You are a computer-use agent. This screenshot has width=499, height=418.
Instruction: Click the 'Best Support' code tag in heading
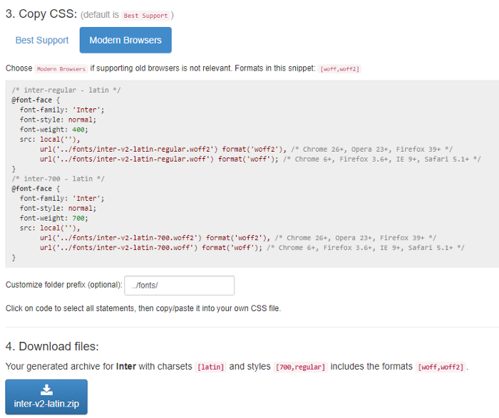145,15
